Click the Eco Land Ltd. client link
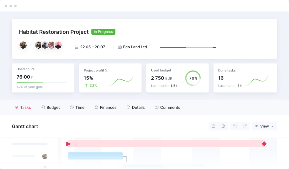This screenshot has height=169, width=289. 135,47
